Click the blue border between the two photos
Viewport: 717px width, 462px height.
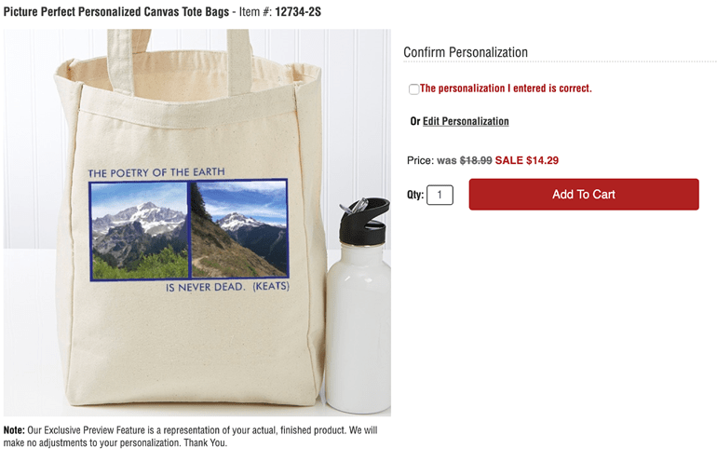[x=189, y=230]
